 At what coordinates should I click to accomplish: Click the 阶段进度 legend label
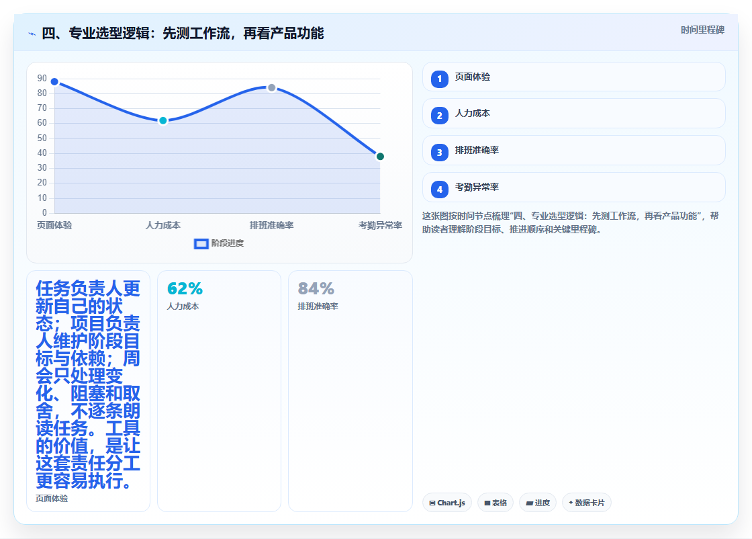tap(228, 243)
